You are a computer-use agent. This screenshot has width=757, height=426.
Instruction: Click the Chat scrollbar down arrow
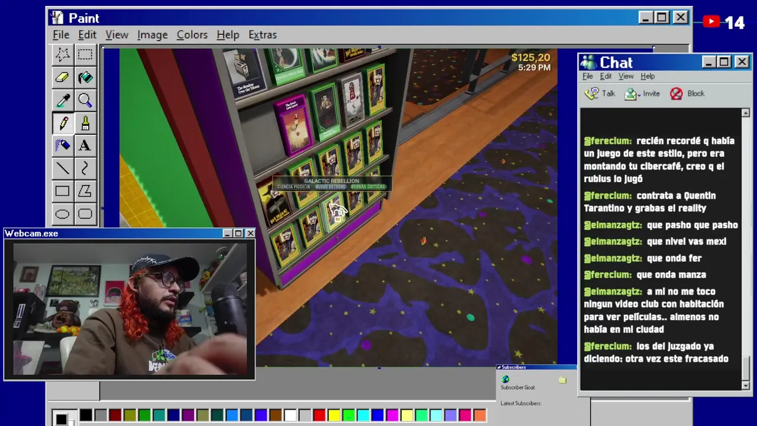(746, 385)
